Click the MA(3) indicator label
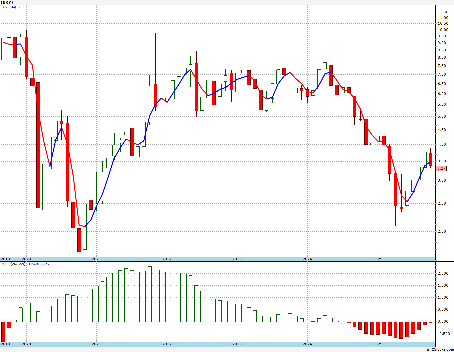The image size is (454, 352). coord(15,7)
